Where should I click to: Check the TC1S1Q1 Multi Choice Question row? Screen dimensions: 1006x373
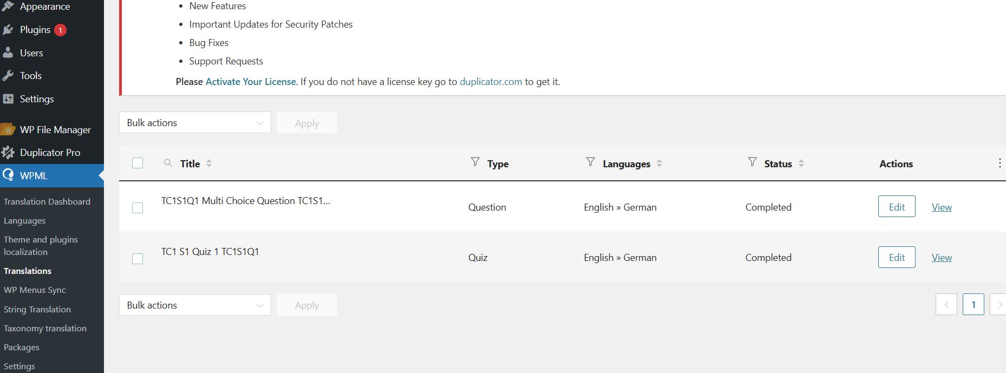pyautogui.click(x=138, y=208)
